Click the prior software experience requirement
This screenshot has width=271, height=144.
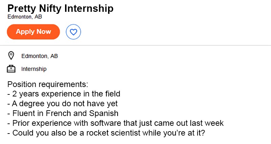click(x=116, y=123)
